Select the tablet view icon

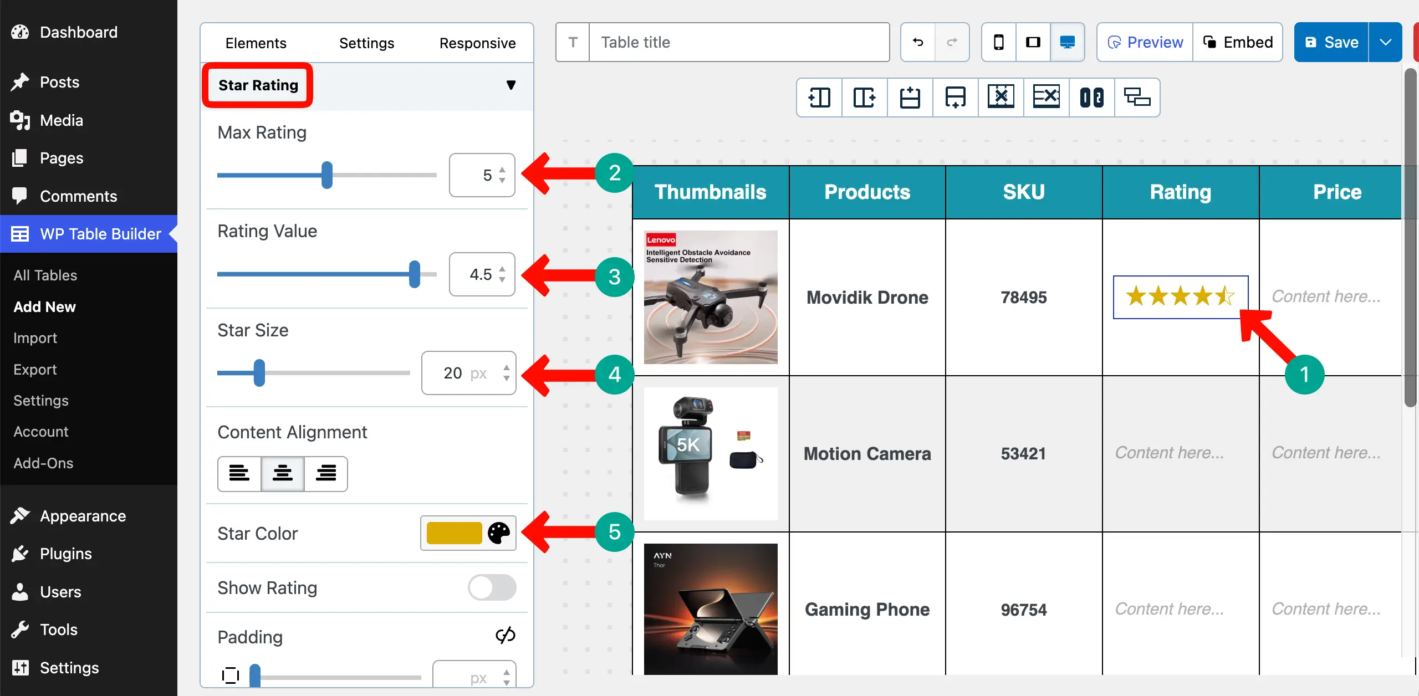point(1033,42)
